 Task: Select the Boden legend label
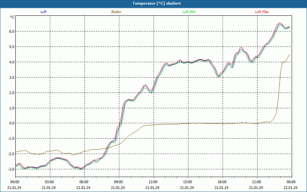click(x=116, y=12)
